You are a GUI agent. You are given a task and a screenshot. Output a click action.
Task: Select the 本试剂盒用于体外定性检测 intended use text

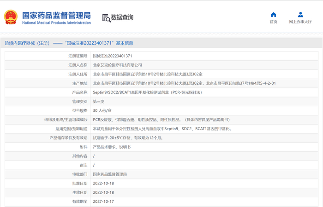point(162,129)
